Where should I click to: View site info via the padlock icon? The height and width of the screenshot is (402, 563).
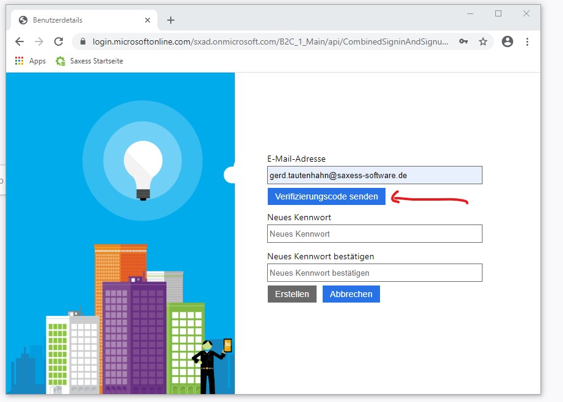tap(83, 41)
